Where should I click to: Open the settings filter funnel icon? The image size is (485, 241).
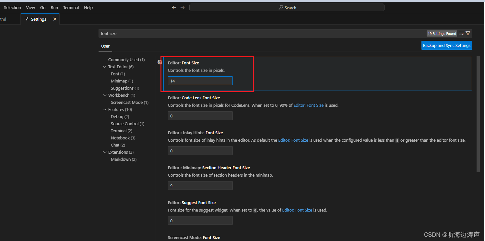point(468,33)
